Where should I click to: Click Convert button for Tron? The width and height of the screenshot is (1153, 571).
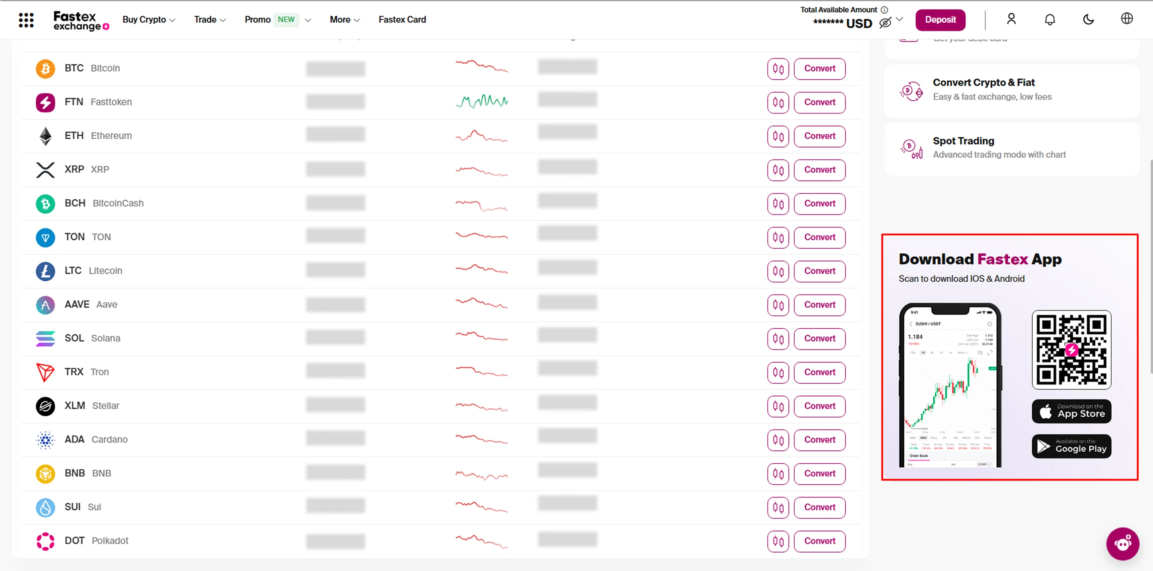[x=819, y=372]
